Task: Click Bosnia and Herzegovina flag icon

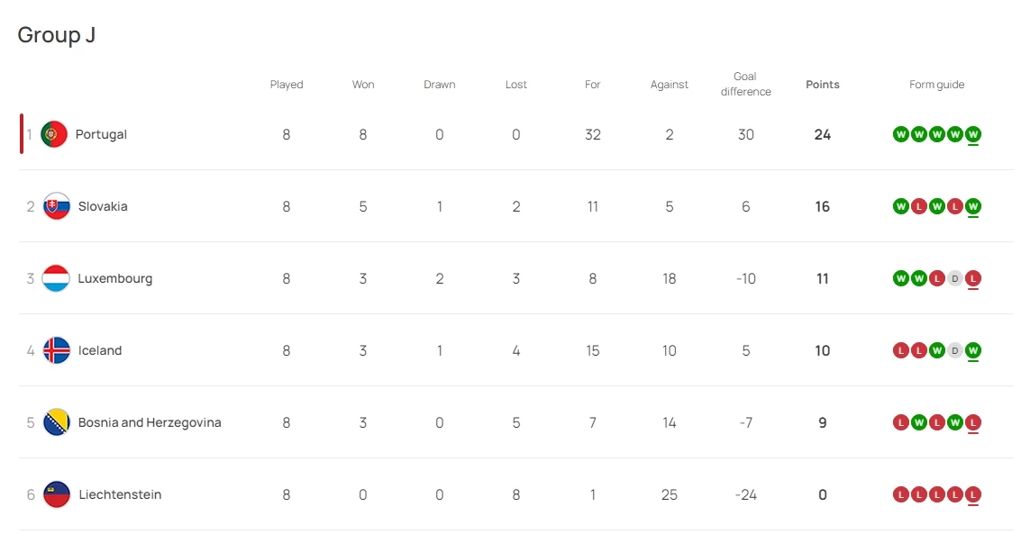Action: (x=57, y=422)
